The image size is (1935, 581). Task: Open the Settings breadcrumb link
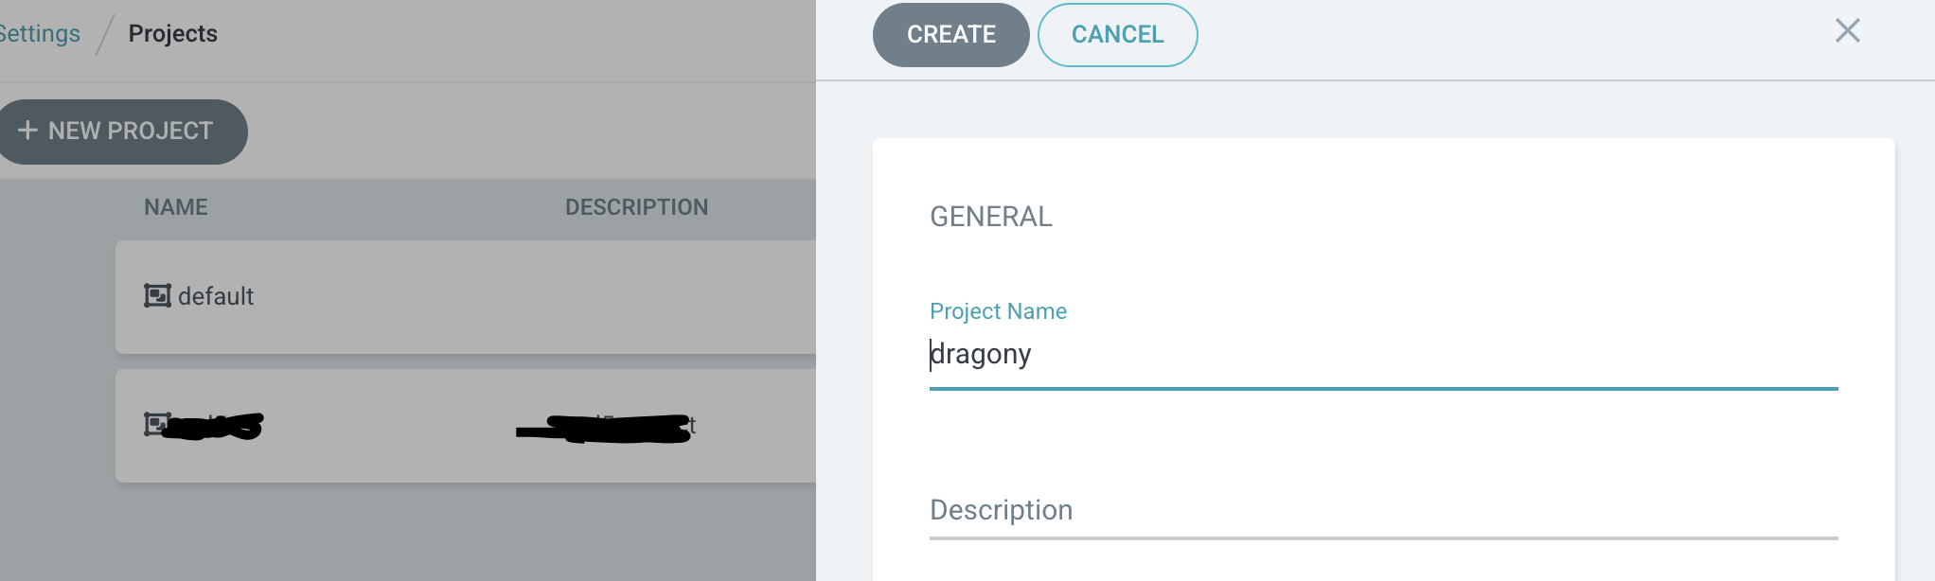click(x=40, y=34)
